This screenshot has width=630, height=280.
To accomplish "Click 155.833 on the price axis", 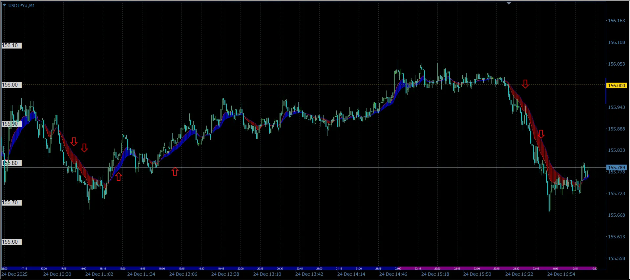I will tap(617, 150).
